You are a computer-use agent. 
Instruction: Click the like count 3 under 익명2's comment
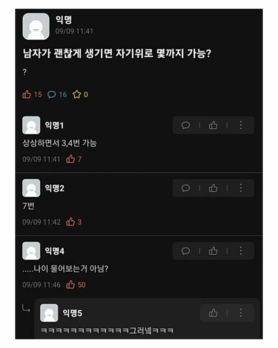click(x=79, y=222)
